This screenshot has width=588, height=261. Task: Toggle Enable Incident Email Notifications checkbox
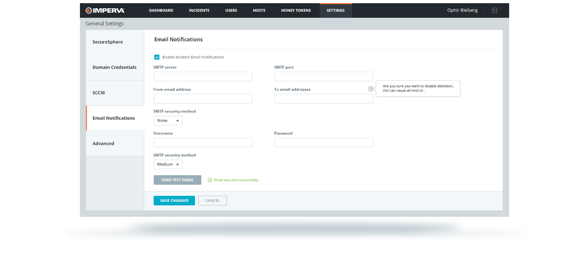pos(157,57)
